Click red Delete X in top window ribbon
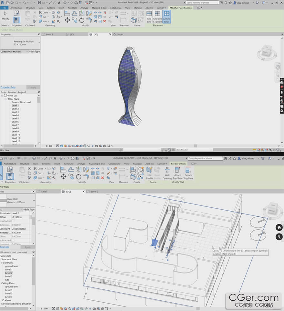Viewport: 284px width, 311px height. pyautogui.click(x=105, y=21)
